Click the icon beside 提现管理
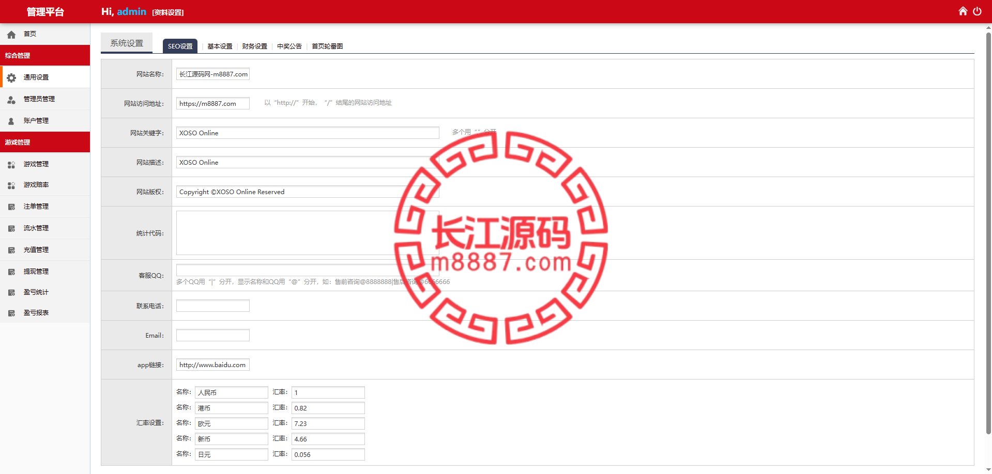This screenshot has height=474, width=992. click(11, 272)
